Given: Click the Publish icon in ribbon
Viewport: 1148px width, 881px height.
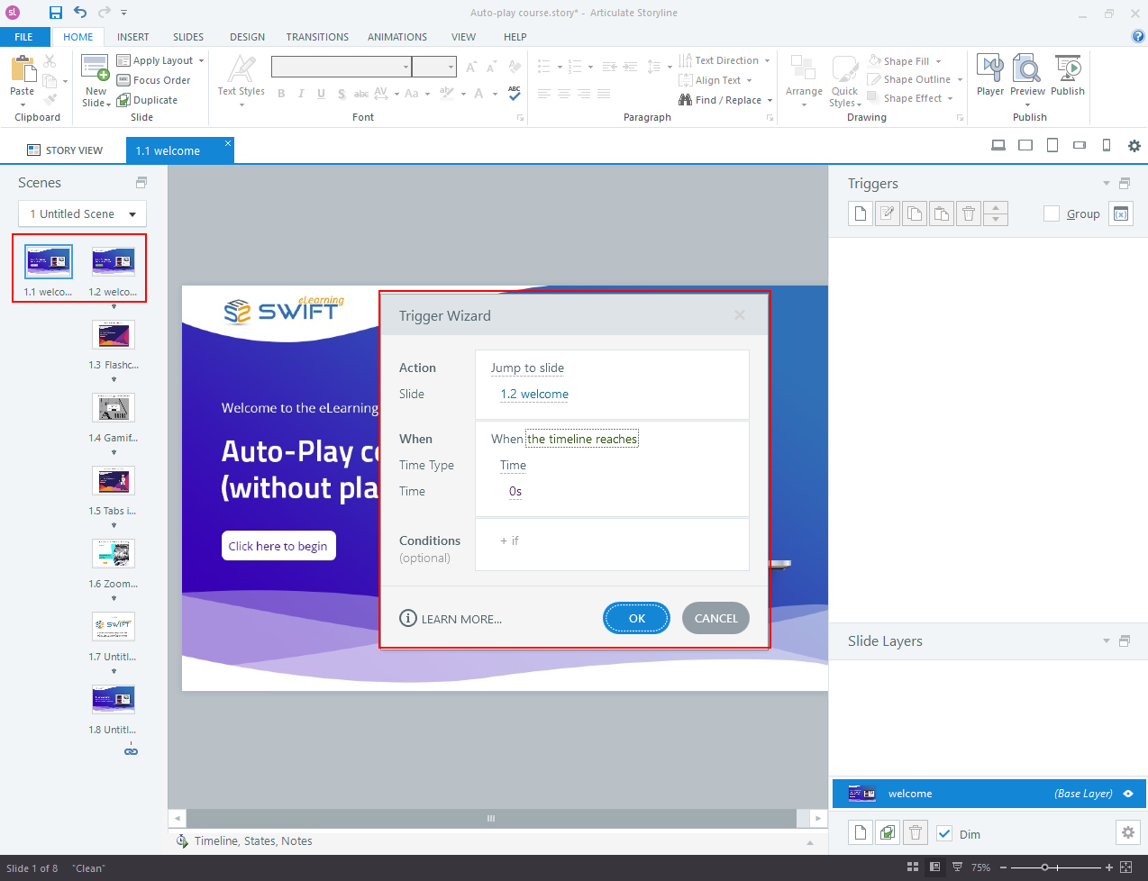Looking at the screenshot, I should tap(1068, 76).
